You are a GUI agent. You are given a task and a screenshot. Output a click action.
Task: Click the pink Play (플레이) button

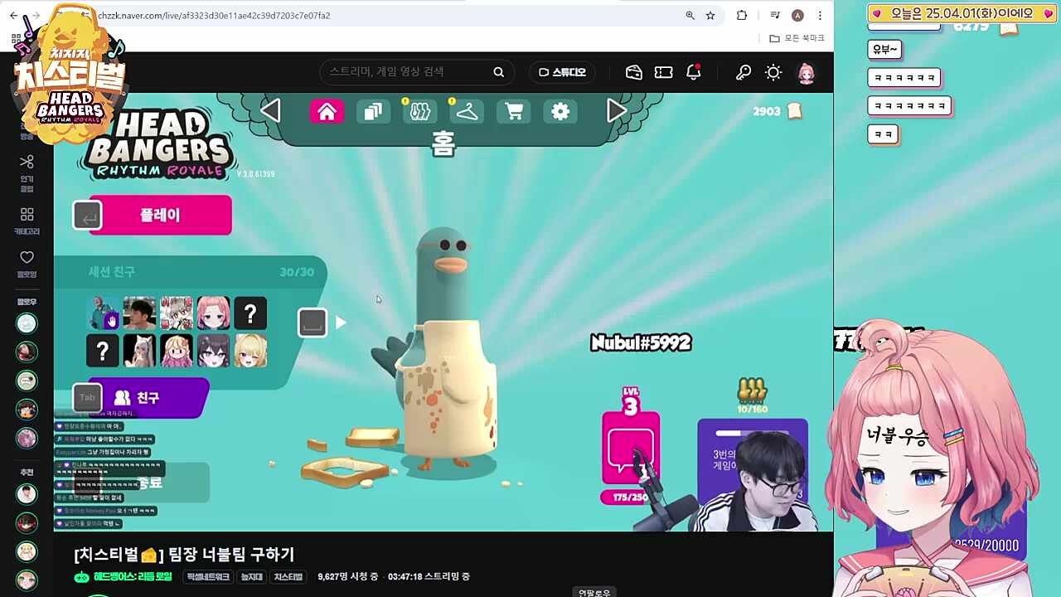[x=160, y=216]
